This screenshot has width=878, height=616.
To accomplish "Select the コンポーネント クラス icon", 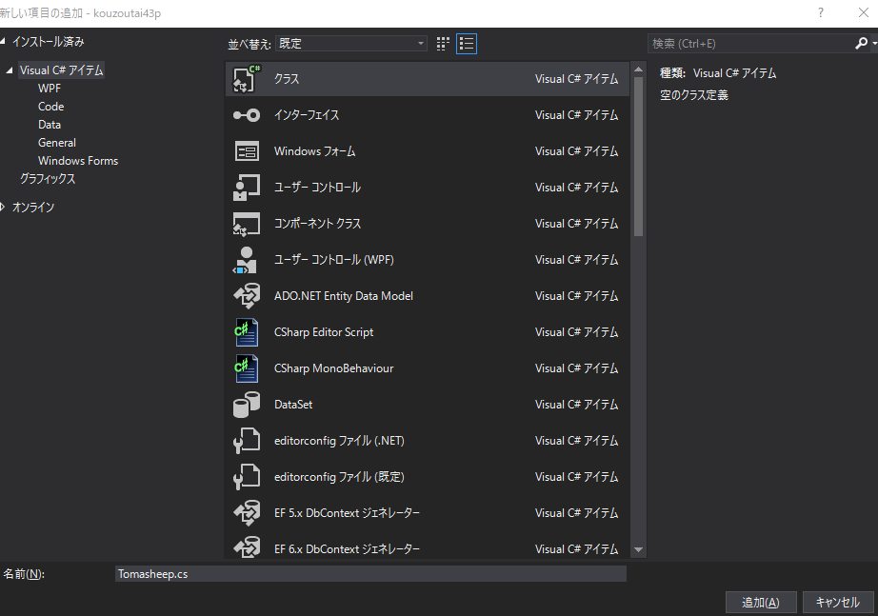I will [x=247, y=224].
